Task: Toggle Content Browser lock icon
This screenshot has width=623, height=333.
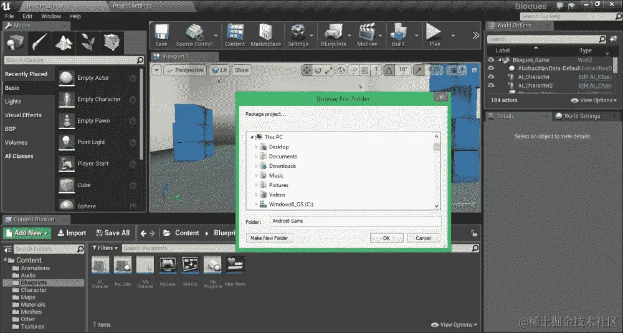Action: tap(473, 233)
